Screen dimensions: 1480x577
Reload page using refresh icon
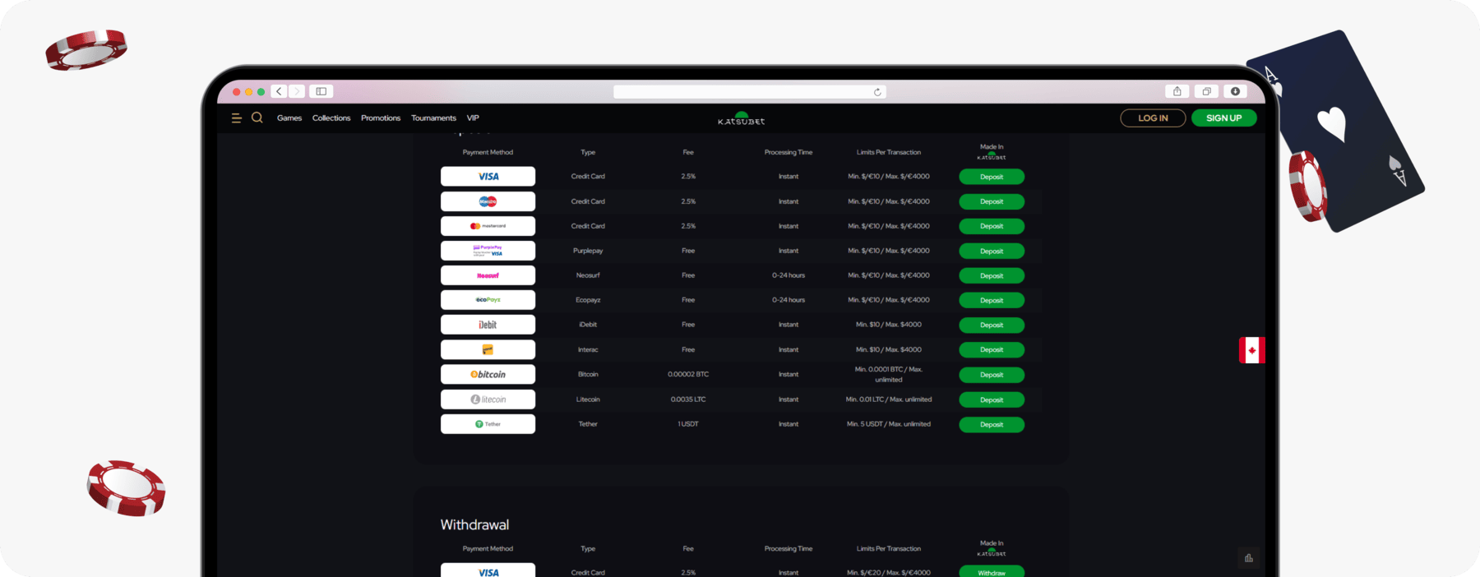(877, 92)
